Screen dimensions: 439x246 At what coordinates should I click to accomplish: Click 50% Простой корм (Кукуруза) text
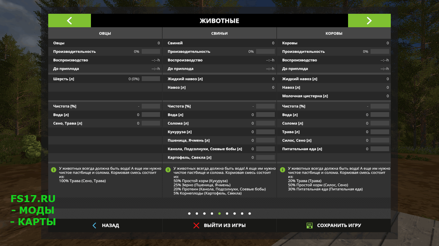[x=200, y=181]
